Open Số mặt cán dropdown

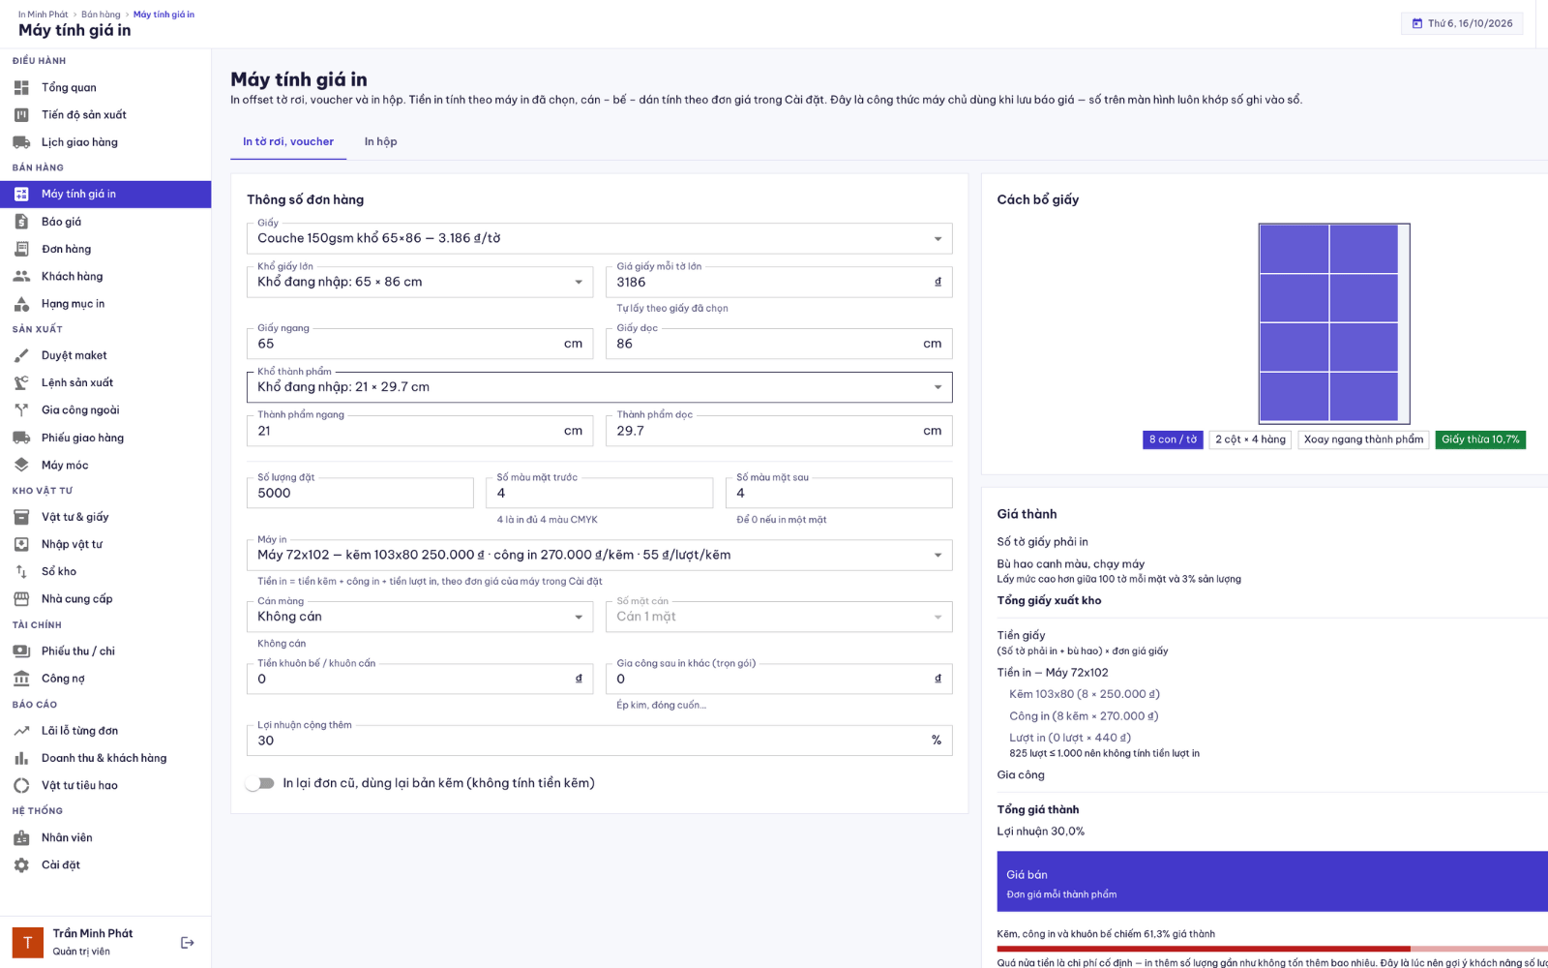pos(780,617)
